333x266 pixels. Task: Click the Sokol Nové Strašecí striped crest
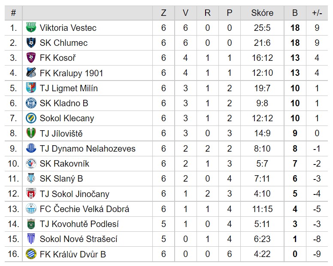(31, 239)
